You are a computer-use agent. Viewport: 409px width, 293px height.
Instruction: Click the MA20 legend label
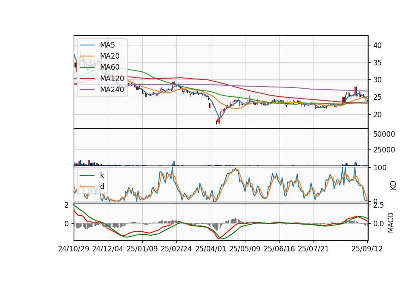click(x=109, y=56)
